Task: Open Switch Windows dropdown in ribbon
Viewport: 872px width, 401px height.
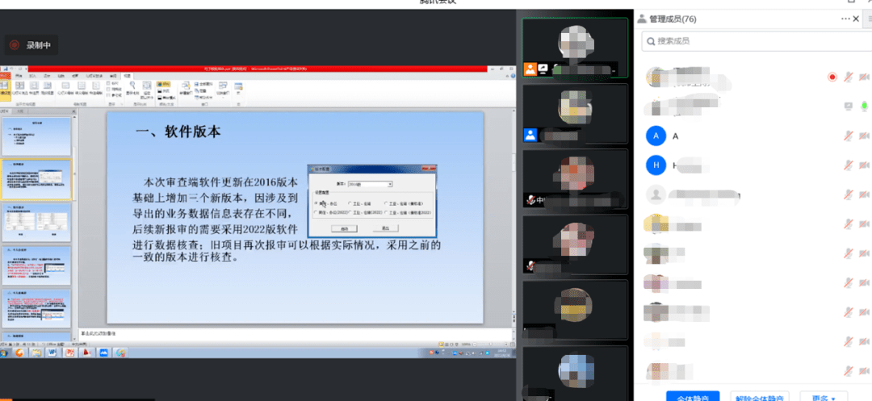Action: coord(223,90)
